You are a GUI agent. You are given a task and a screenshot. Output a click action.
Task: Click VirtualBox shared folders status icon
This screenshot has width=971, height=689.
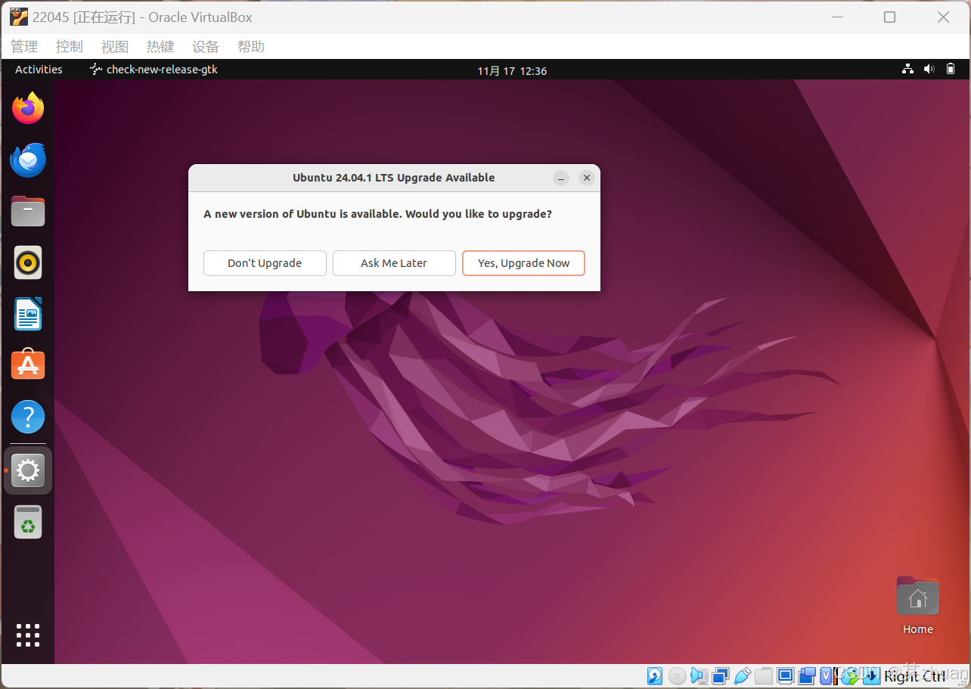[x=764, y=675]
